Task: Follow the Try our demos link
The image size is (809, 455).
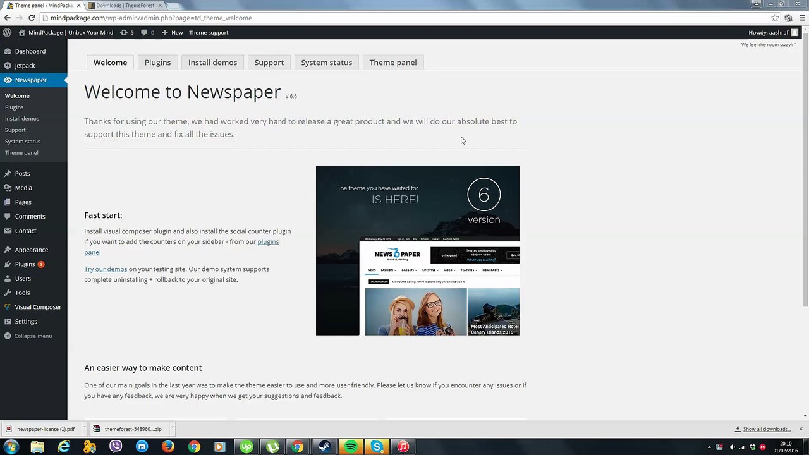Action: [106, 269]
